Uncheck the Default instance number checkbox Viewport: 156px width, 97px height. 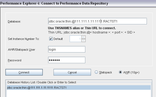click(51, 39)
